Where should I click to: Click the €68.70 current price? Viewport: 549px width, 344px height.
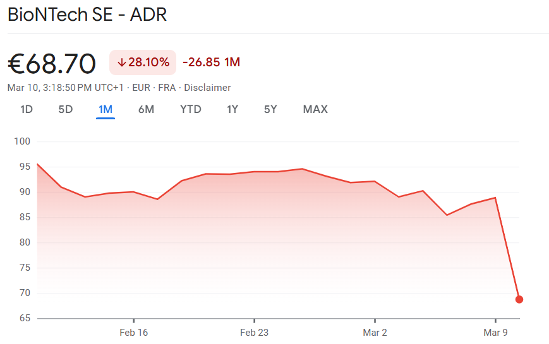click(x=52, y=63)
